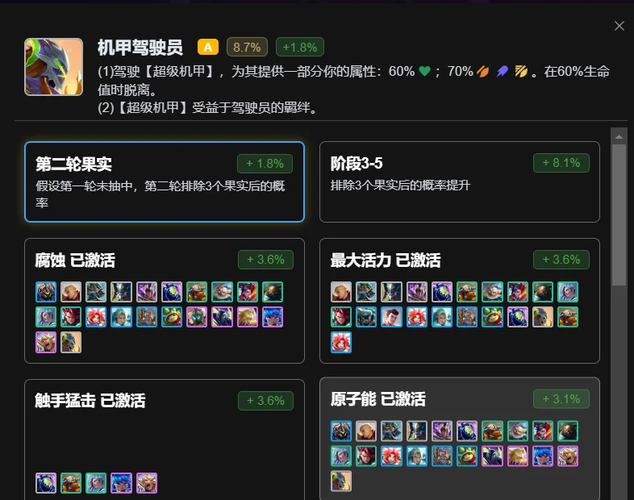Click lone orange-haired girl on 最大活力 last row
The height and width of the screenshot is (500, 634).
341,342
